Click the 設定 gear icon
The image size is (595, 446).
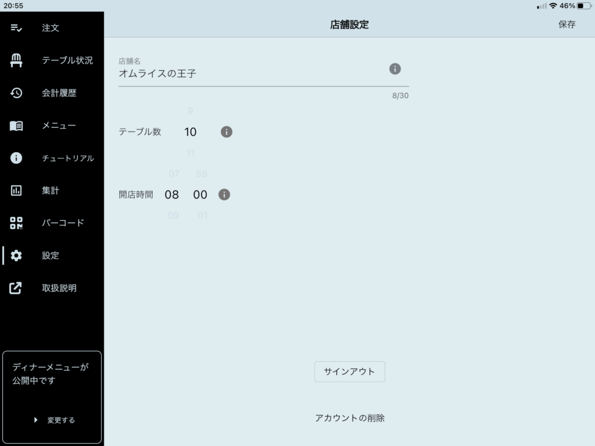point(16,256)
